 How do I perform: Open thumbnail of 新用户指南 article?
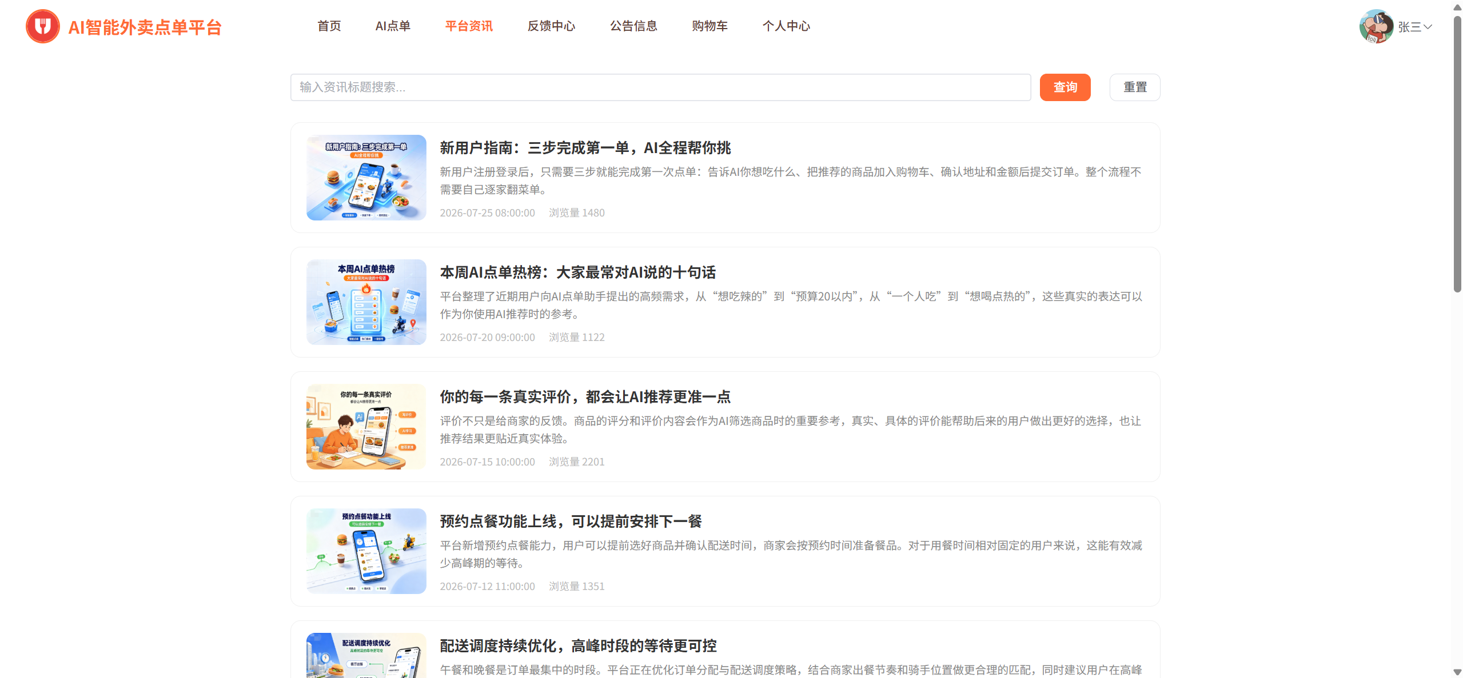(366, 178)
